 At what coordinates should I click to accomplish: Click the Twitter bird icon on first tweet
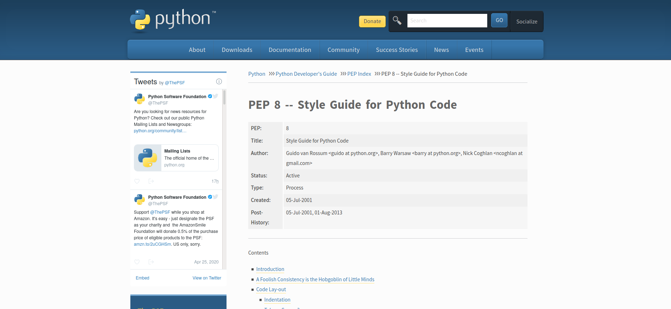(215, 96)
